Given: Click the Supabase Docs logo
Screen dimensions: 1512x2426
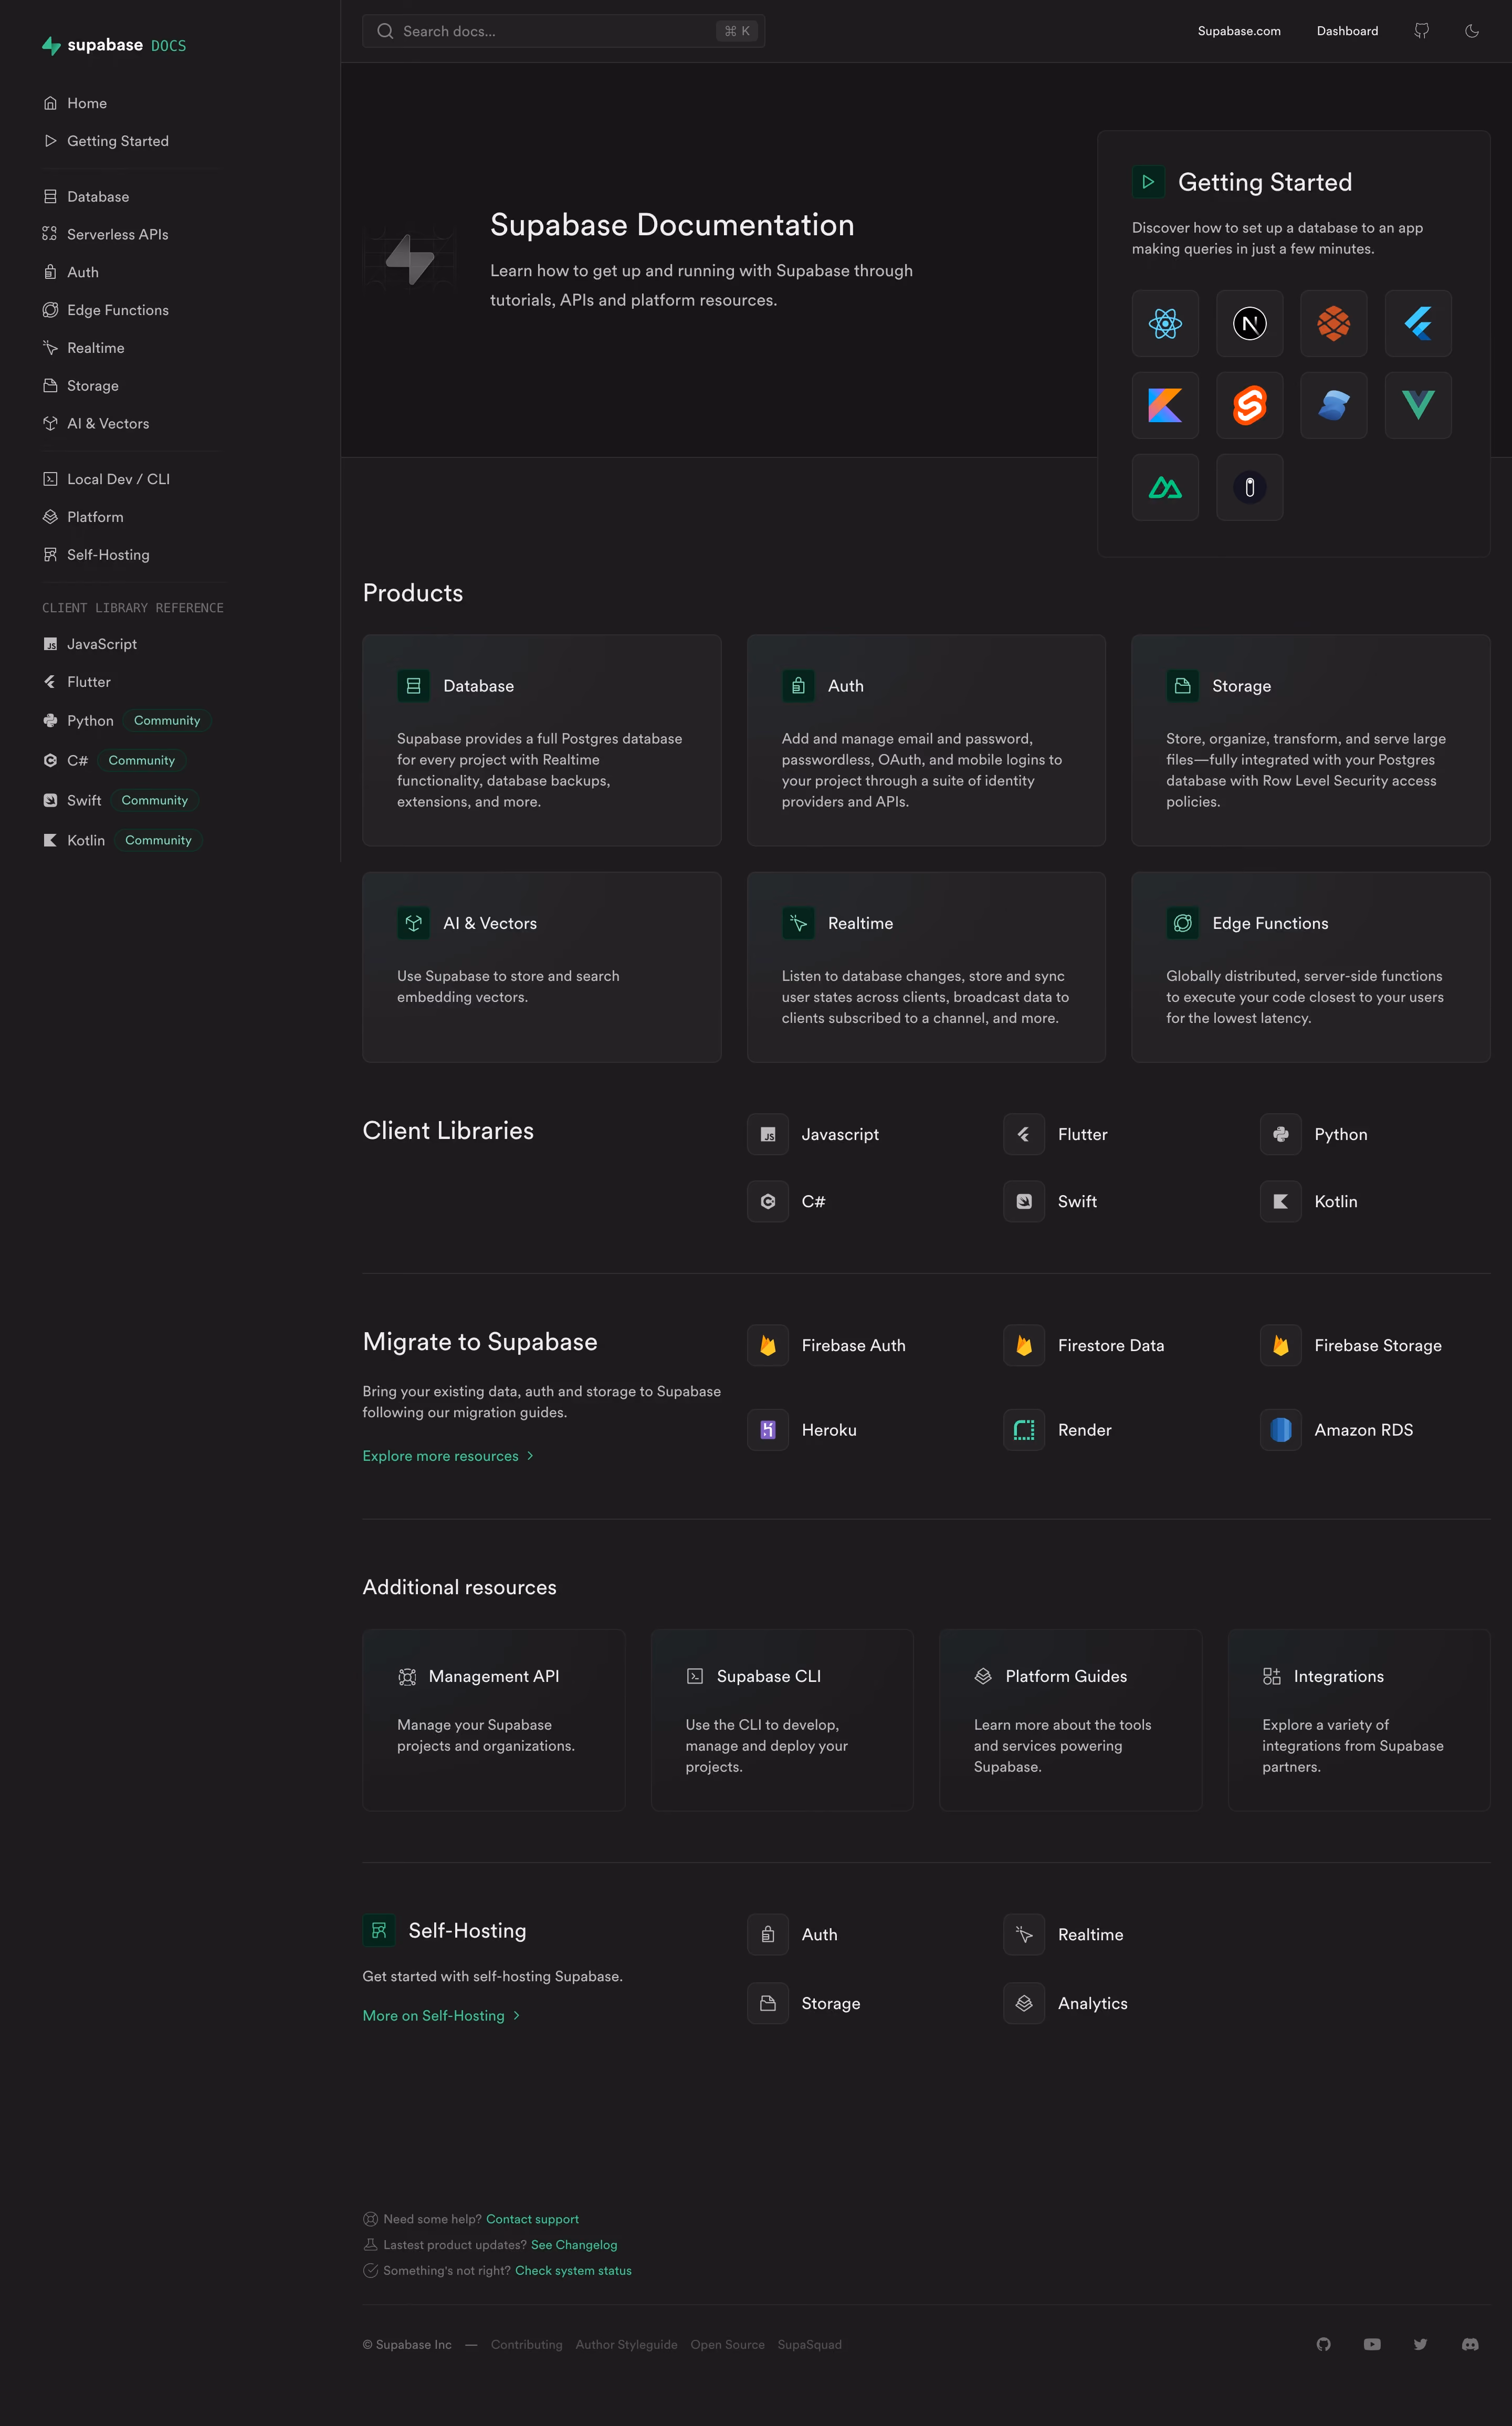Looking at the screenshot, I should click(x=114, y=45).
